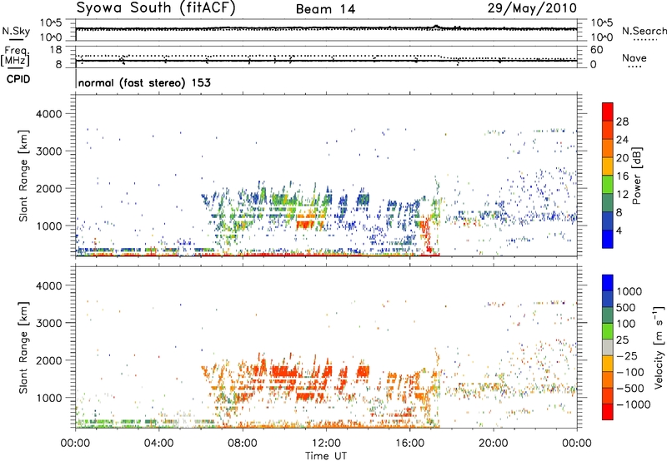Viewport: 667px width, 461px height.
Task: Click the orange 20–24 dB Power color segment
Action: (x=608, y=148)
